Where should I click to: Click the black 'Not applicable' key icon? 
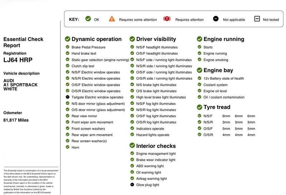(216, 19)
